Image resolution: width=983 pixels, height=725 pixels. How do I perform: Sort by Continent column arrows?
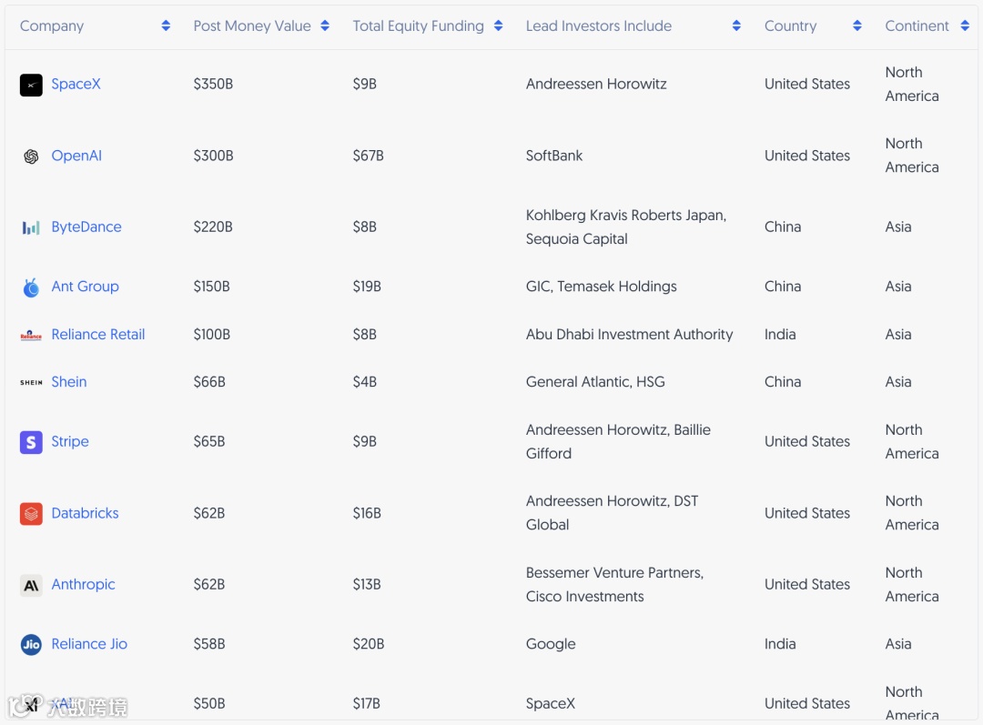tap(965, 26)
